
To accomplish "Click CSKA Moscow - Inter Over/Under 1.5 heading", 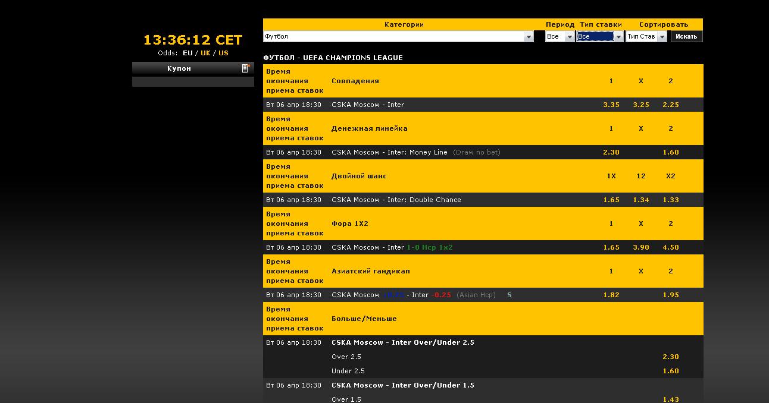I will [x=403, y=385].
